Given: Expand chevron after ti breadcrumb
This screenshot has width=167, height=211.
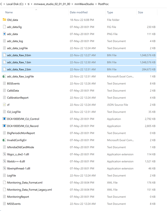Looking at the screenshot, I should click(x=32, y=4).
